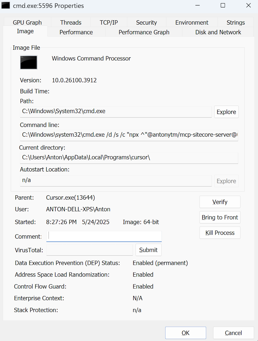Open the Environment tab
The width and height of the screenshot is (258, 341).
[192, 22]
